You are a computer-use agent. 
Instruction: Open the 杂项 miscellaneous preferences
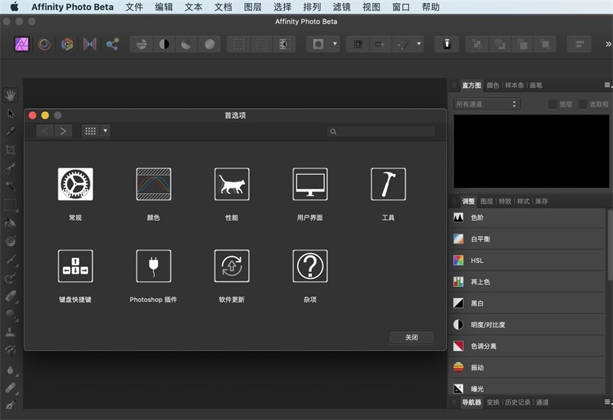(310, 266)
